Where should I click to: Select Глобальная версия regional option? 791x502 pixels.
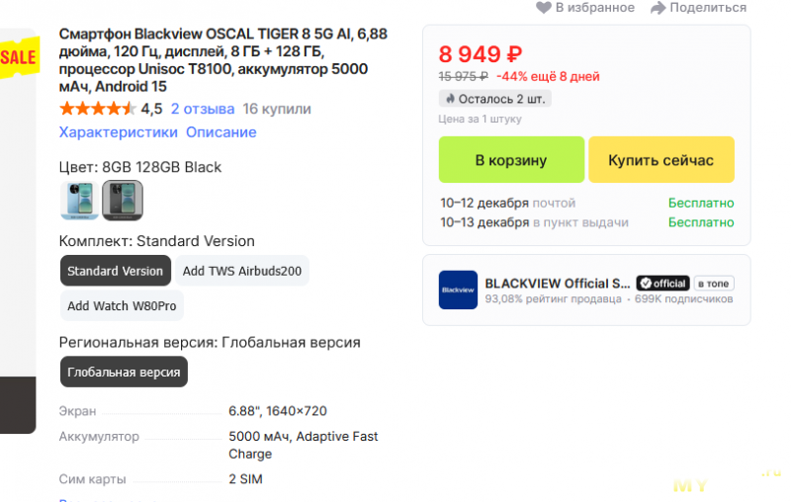pos(124,373)
